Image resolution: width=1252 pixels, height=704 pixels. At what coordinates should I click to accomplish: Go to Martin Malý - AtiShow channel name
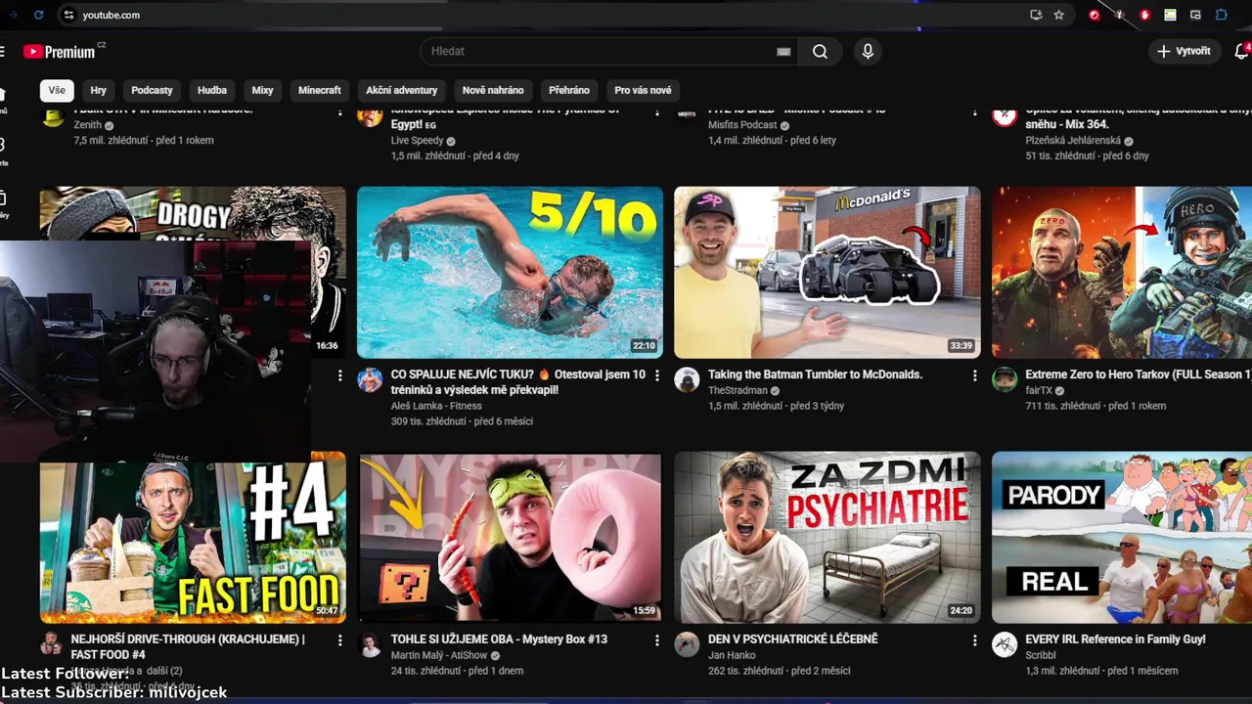coord(439,655)
